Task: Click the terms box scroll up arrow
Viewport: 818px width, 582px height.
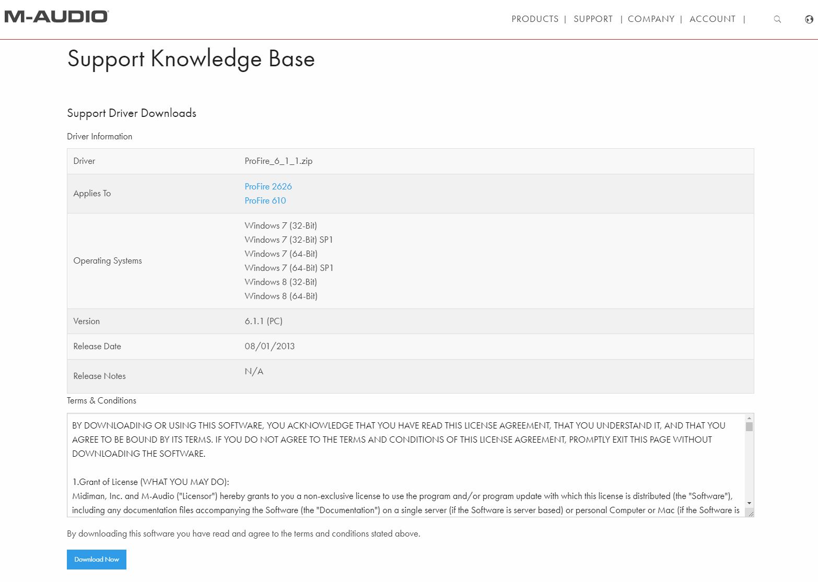Action: click(749, 418)
